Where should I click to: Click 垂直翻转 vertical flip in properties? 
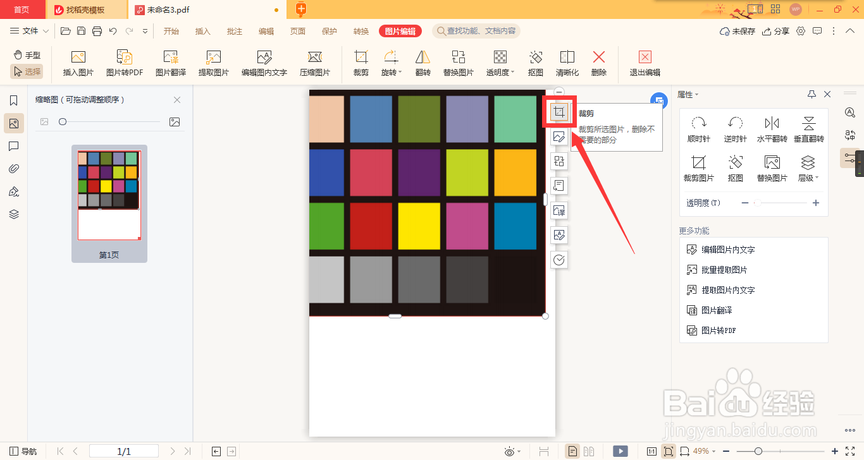point(808,129)
